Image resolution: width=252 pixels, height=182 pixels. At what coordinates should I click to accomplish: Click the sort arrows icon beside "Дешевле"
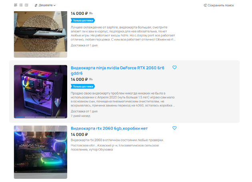point(36,5)
